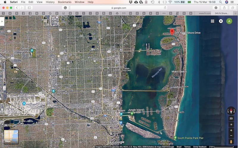The width and height of the screenshot is (238, 148).
Task: Select the Street View pegman icon
Action: 231,142
